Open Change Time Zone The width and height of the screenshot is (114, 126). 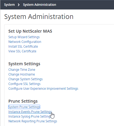(x=22, y=70)
